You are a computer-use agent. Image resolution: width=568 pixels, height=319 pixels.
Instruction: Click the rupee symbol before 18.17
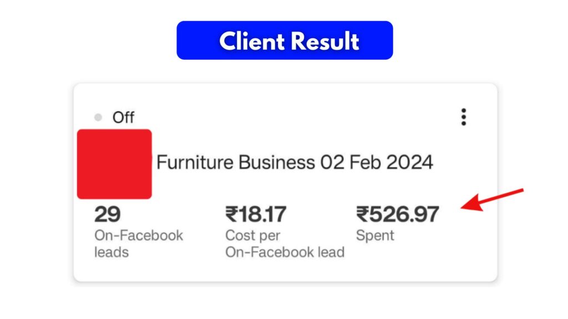[231, 214]
